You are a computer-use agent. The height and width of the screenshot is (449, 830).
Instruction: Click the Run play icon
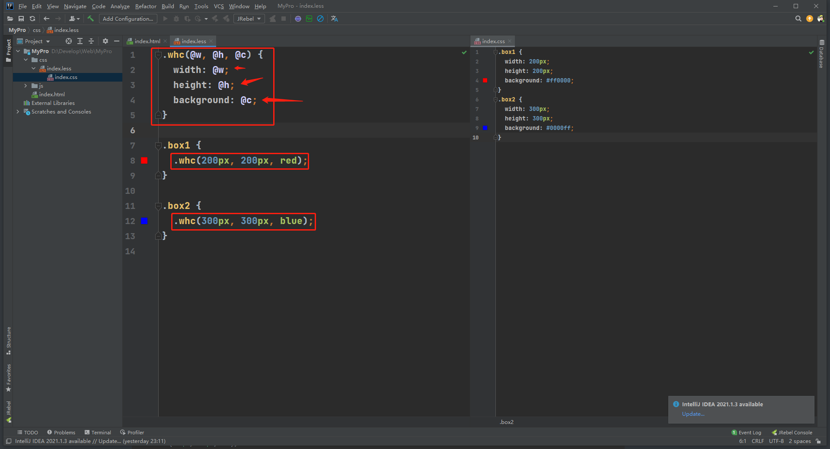pos(165,19)
